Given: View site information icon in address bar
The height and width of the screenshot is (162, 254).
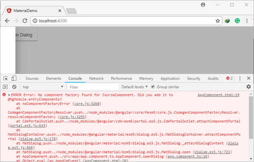Looking at the screenshot, I should point(35,21).
